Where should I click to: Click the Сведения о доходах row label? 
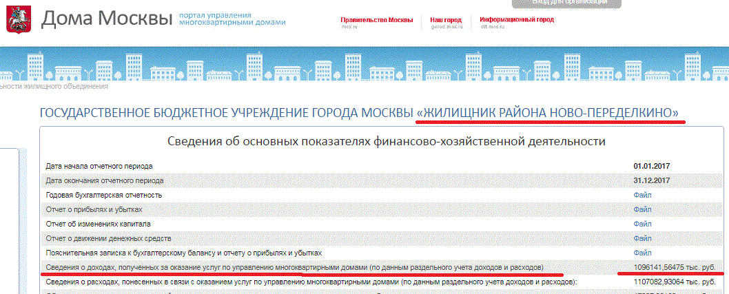294,268
